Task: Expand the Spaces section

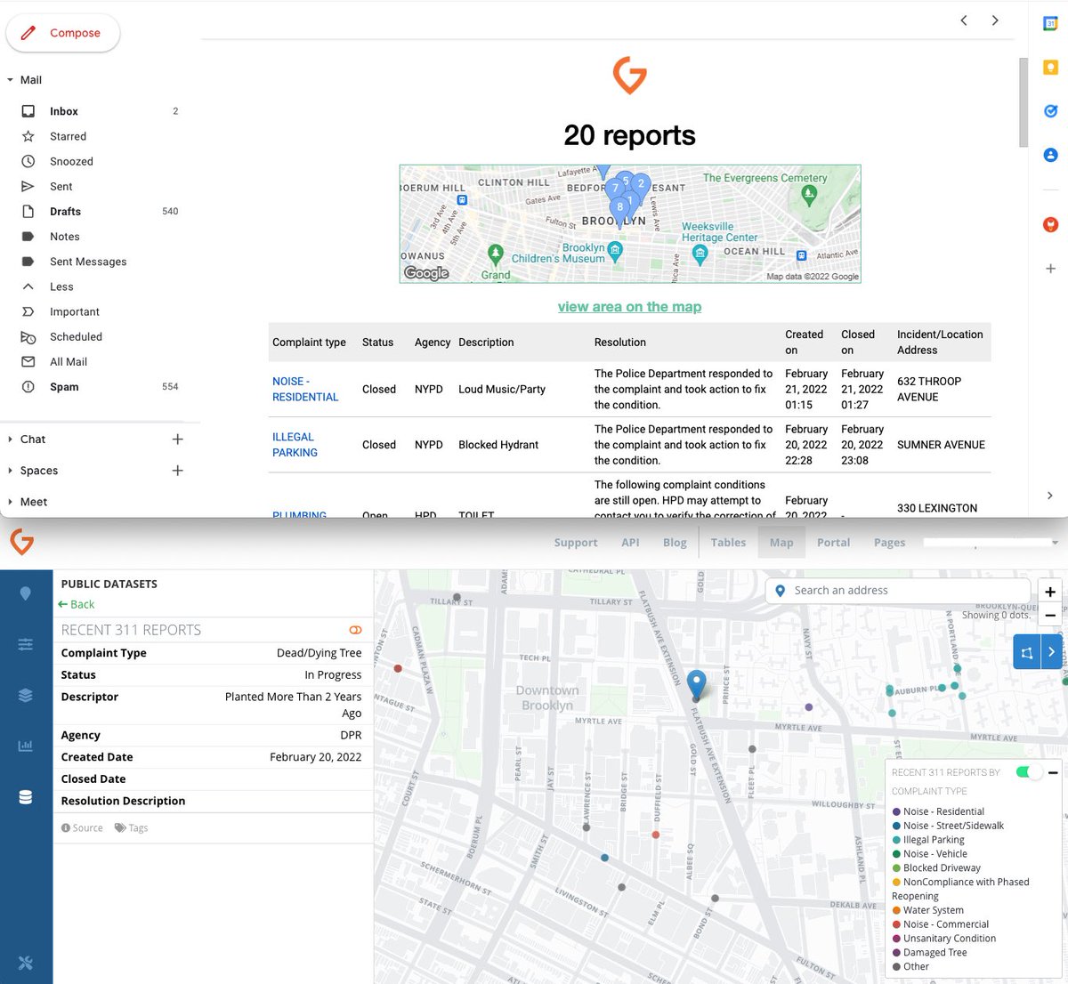Action: 10,471
